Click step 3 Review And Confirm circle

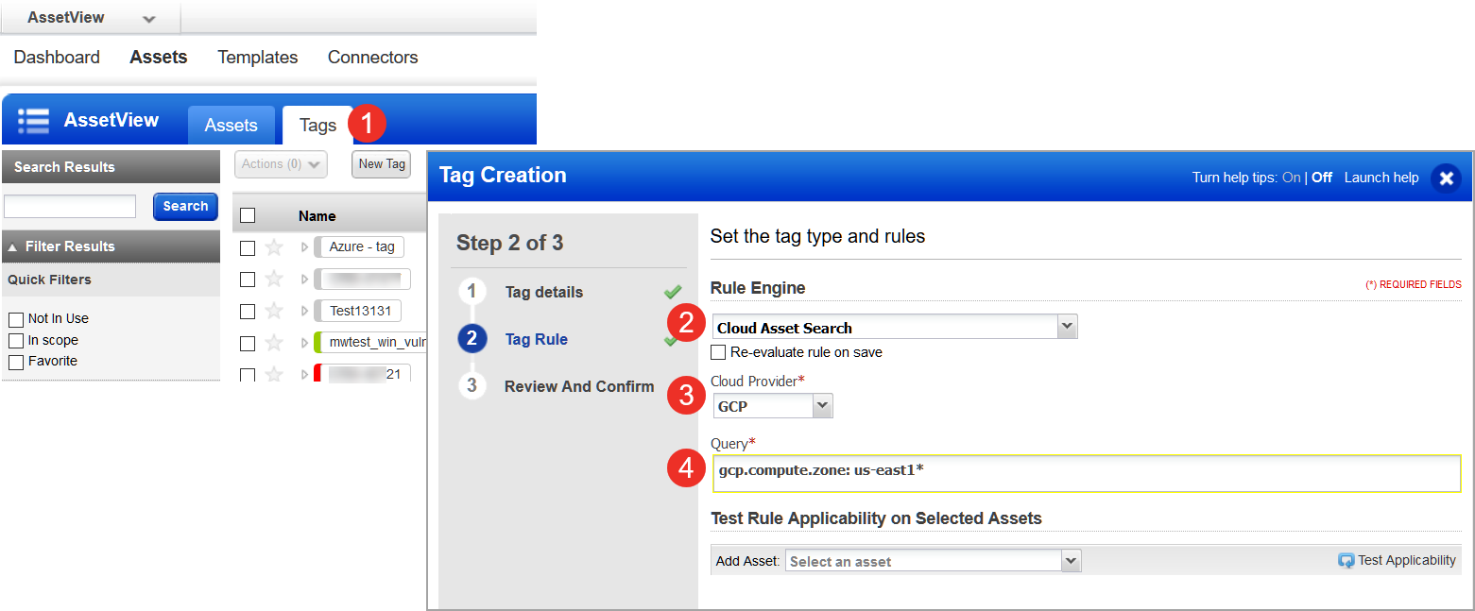click(472, 385)
